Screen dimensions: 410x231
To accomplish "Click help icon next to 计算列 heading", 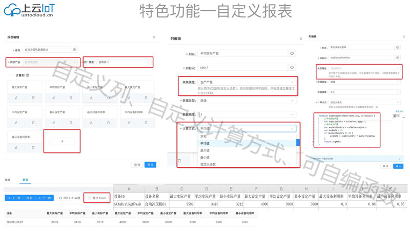I will coord(27,75).
